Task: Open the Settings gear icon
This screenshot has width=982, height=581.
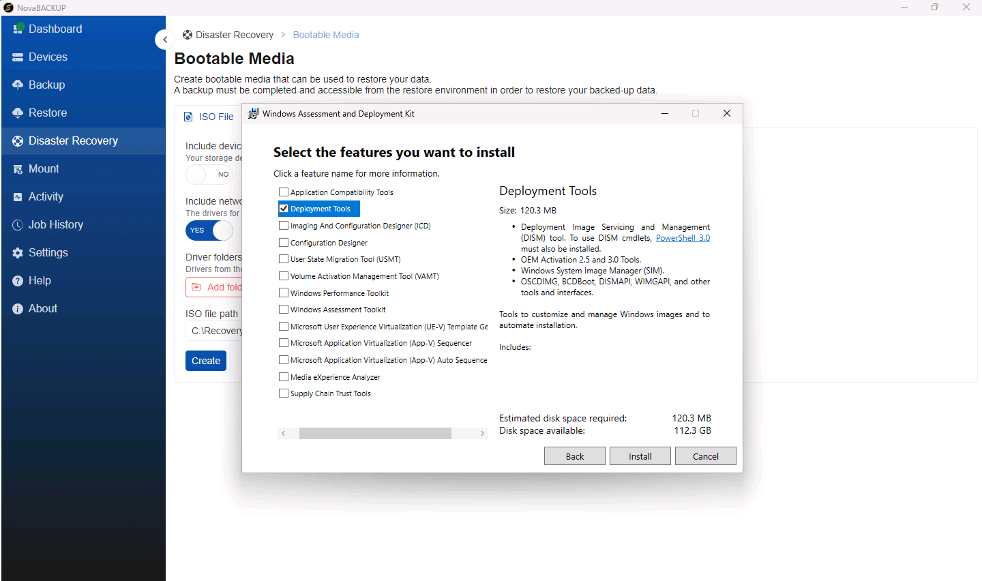Action: [x=18, y=253]
